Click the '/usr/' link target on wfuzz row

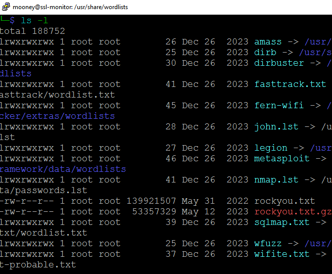(318, 243)
